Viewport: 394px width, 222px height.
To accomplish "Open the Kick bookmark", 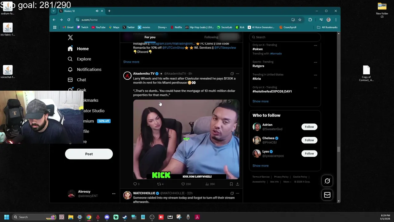I will [240, 27].
